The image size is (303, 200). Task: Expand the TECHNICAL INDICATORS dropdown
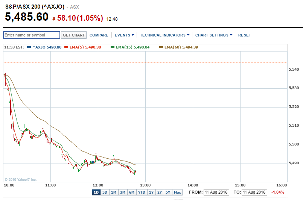click(165, 35)
